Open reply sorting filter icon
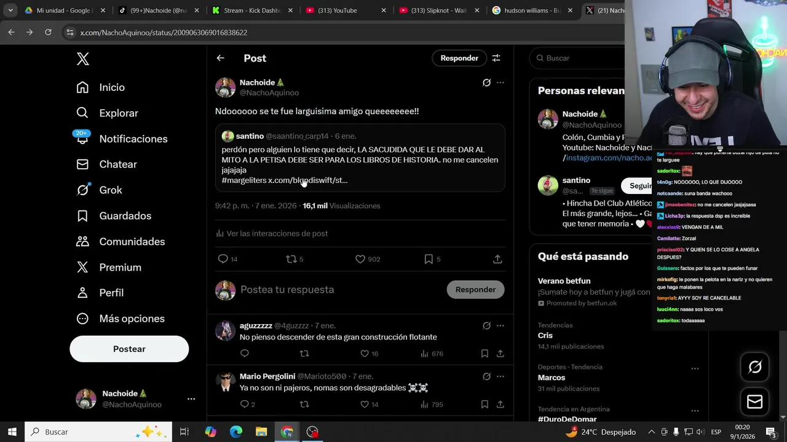Screen dimensions: 787x442 496,58
